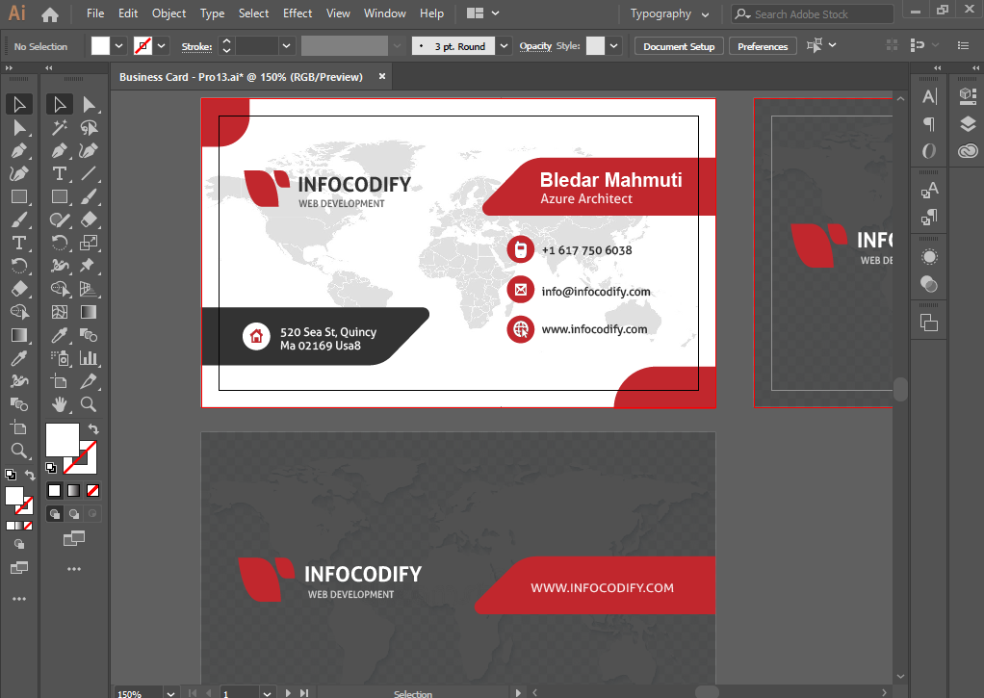Select the Hand tool

(x=60, y=404)
